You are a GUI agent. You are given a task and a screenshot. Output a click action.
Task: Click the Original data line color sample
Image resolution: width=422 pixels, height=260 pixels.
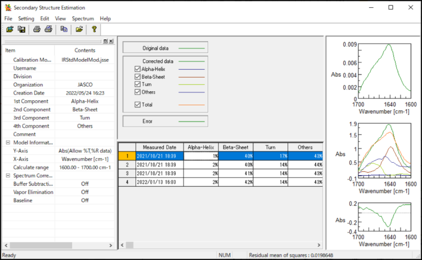coord(191,48)
